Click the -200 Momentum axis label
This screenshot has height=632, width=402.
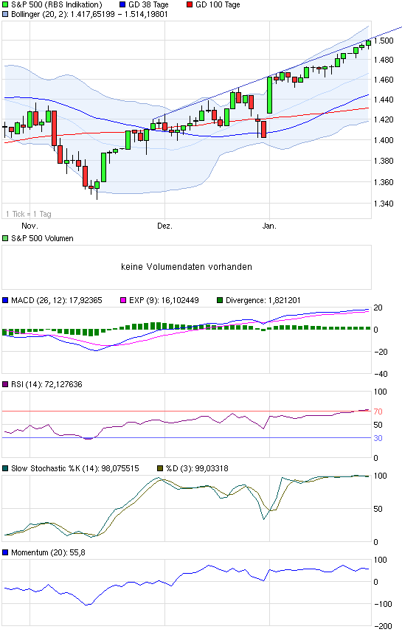(383, 626)
